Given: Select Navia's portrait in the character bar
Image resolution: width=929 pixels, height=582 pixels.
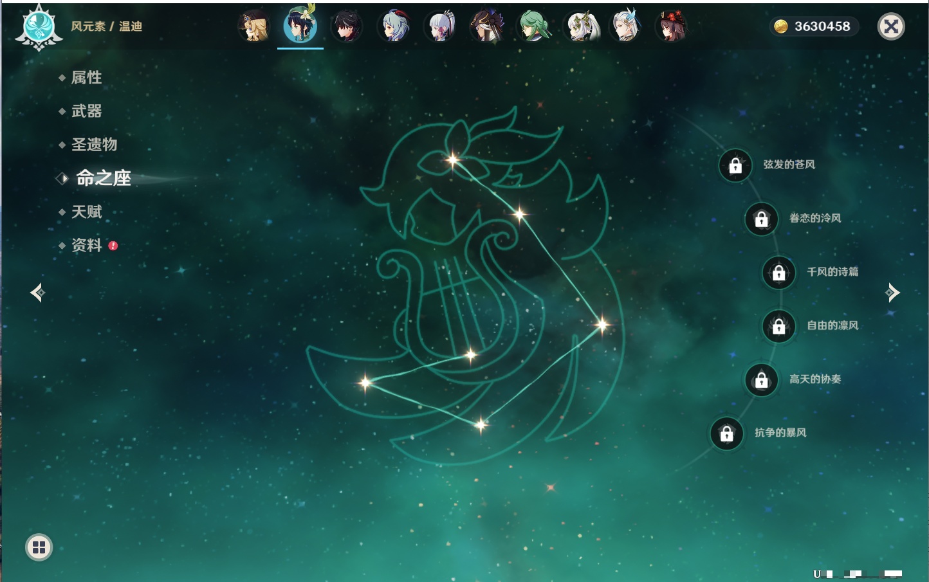Looking at the screenshot, I should [254, 27].
